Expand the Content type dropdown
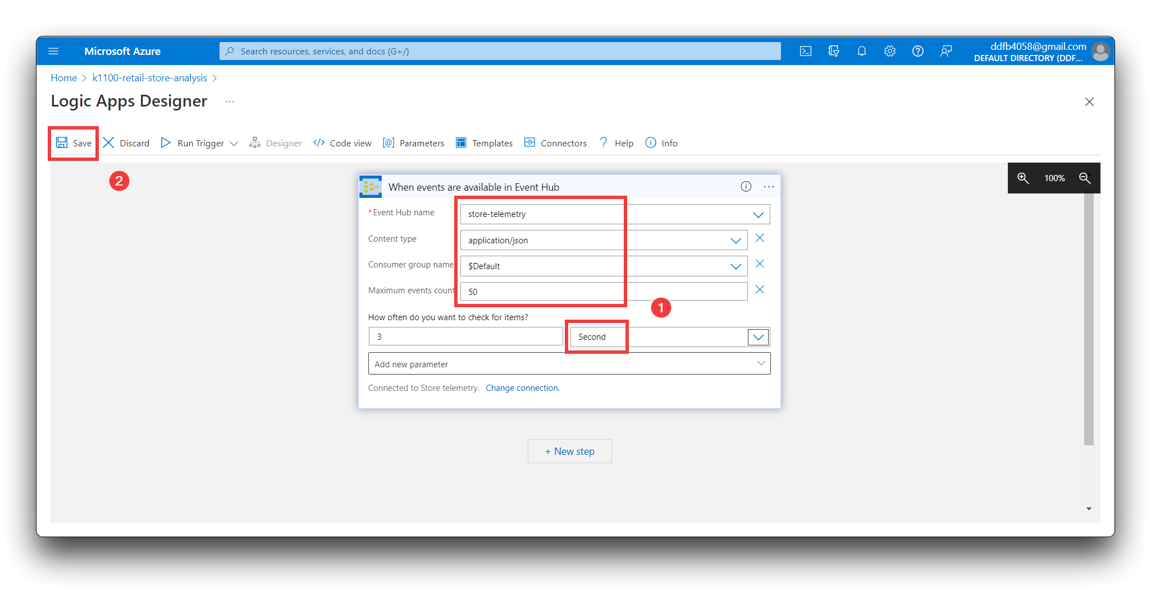Viewport: 1151px width, 591px height. [736, 241]
